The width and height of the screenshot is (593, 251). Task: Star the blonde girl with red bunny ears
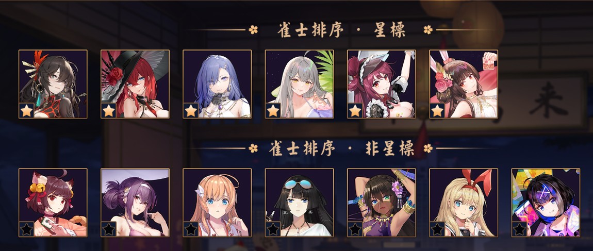(437, 229)
